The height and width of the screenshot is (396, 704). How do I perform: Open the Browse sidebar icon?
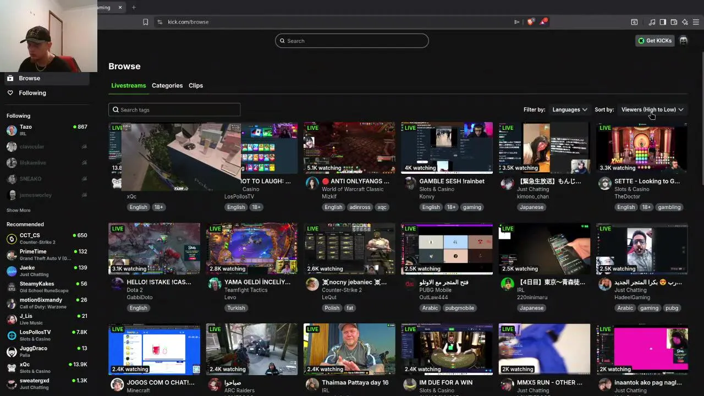(x=10, y=78)
